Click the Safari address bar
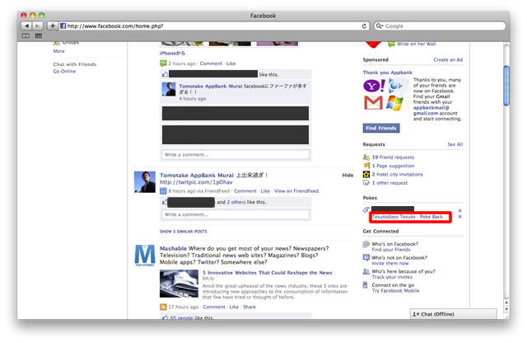The width and height of the screenshot is (527, 343). click(x=213, y=26)
